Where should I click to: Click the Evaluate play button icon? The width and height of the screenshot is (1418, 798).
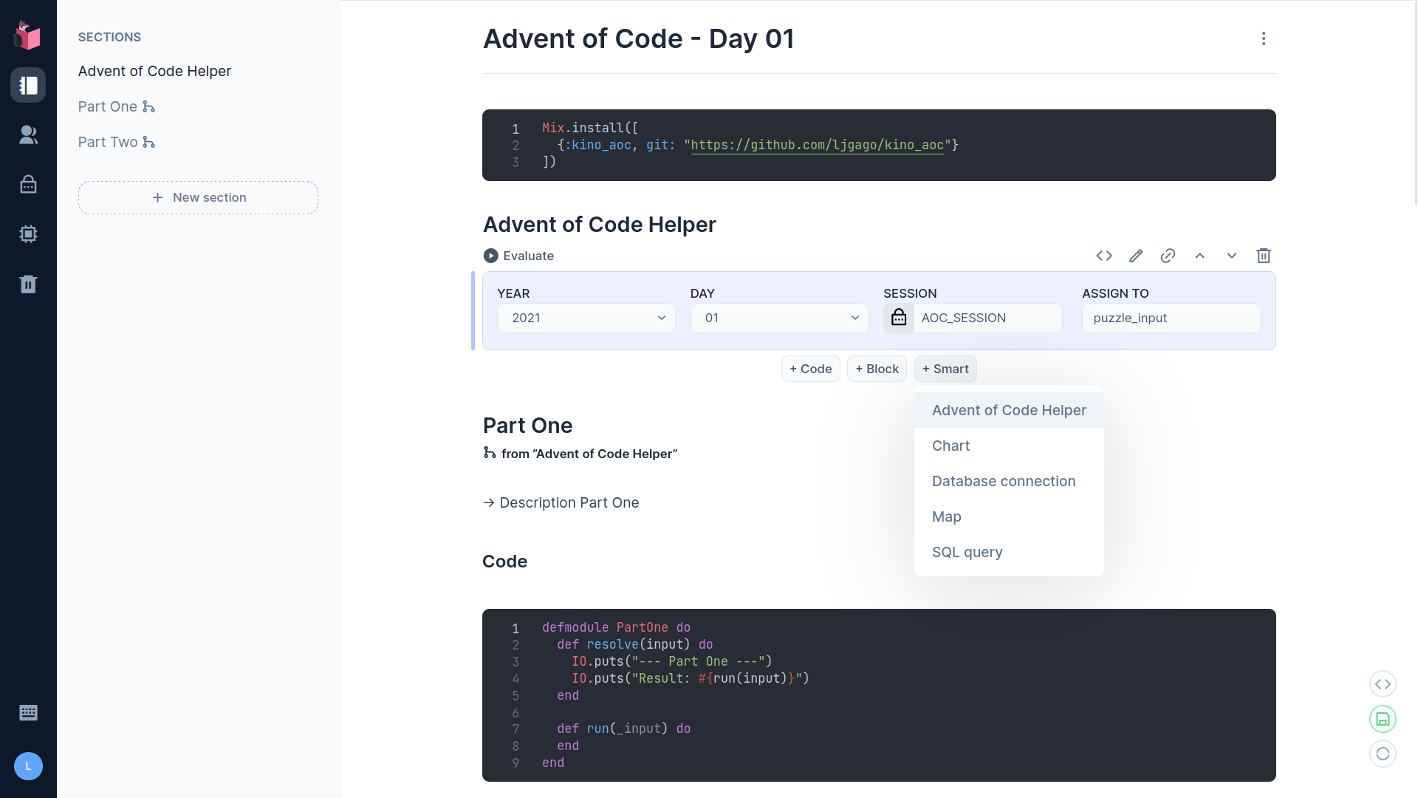491,255
